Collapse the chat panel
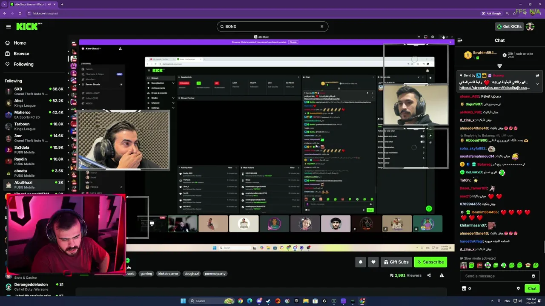 click(460, 40)
